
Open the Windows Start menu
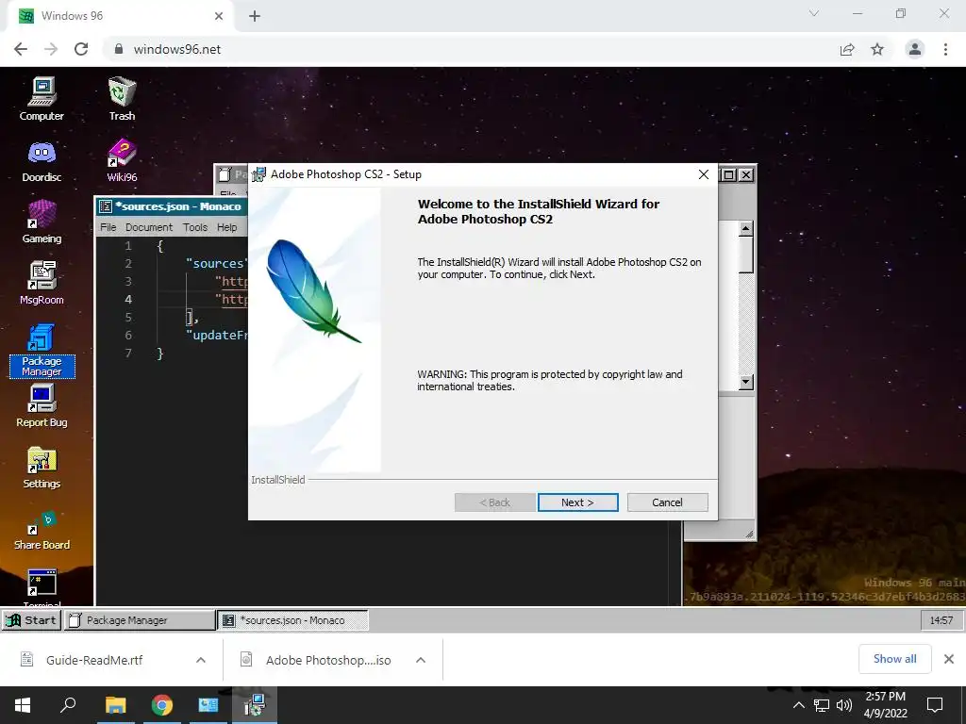click(x=23, y=705)
